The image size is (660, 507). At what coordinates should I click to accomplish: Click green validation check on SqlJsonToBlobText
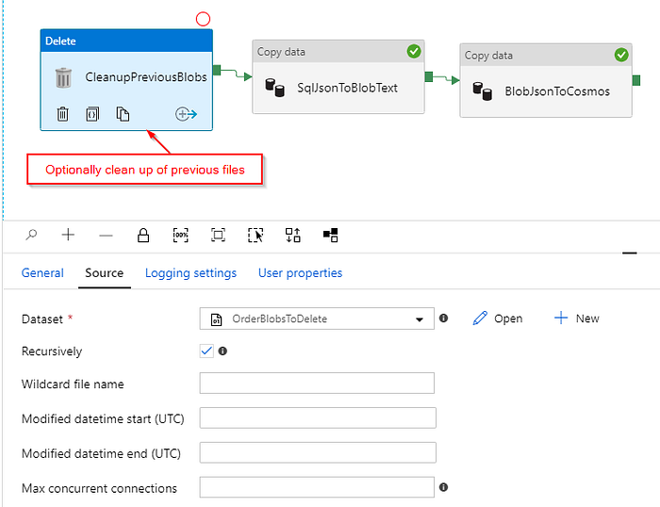(414, 51)
